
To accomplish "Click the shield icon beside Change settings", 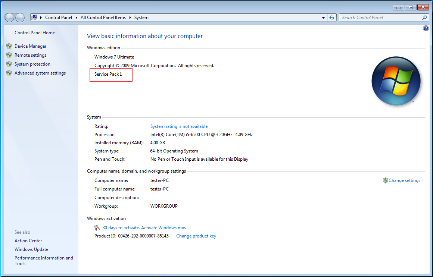I will (x=386, y=180).
